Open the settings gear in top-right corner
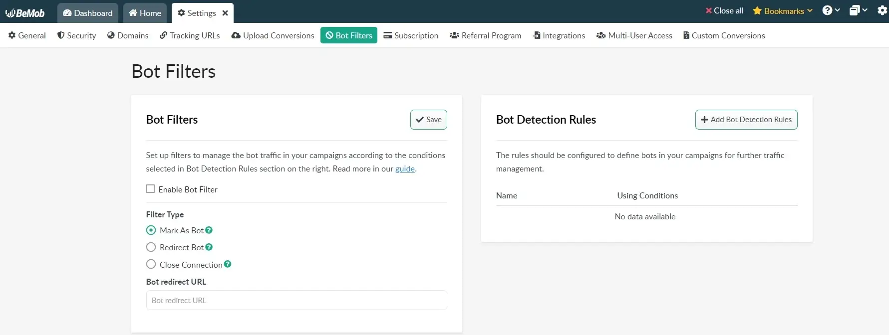The image size is (889, 335). tap(882, 10)
